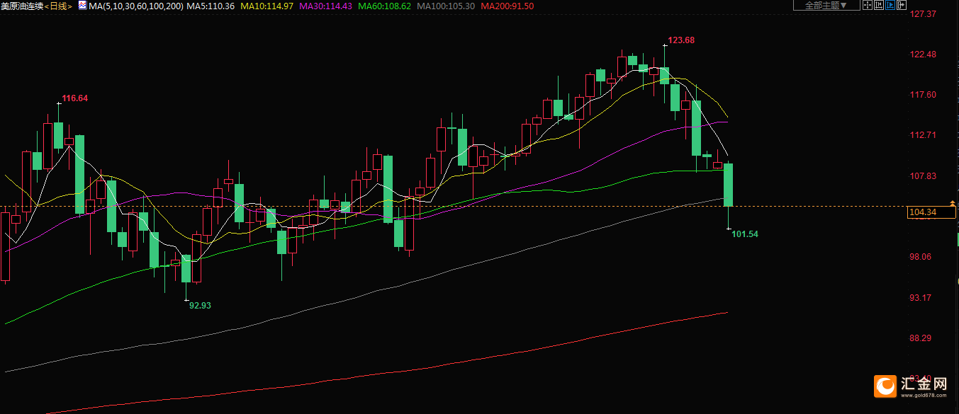Click the exit panel arrow icon

tap(902, 6)
